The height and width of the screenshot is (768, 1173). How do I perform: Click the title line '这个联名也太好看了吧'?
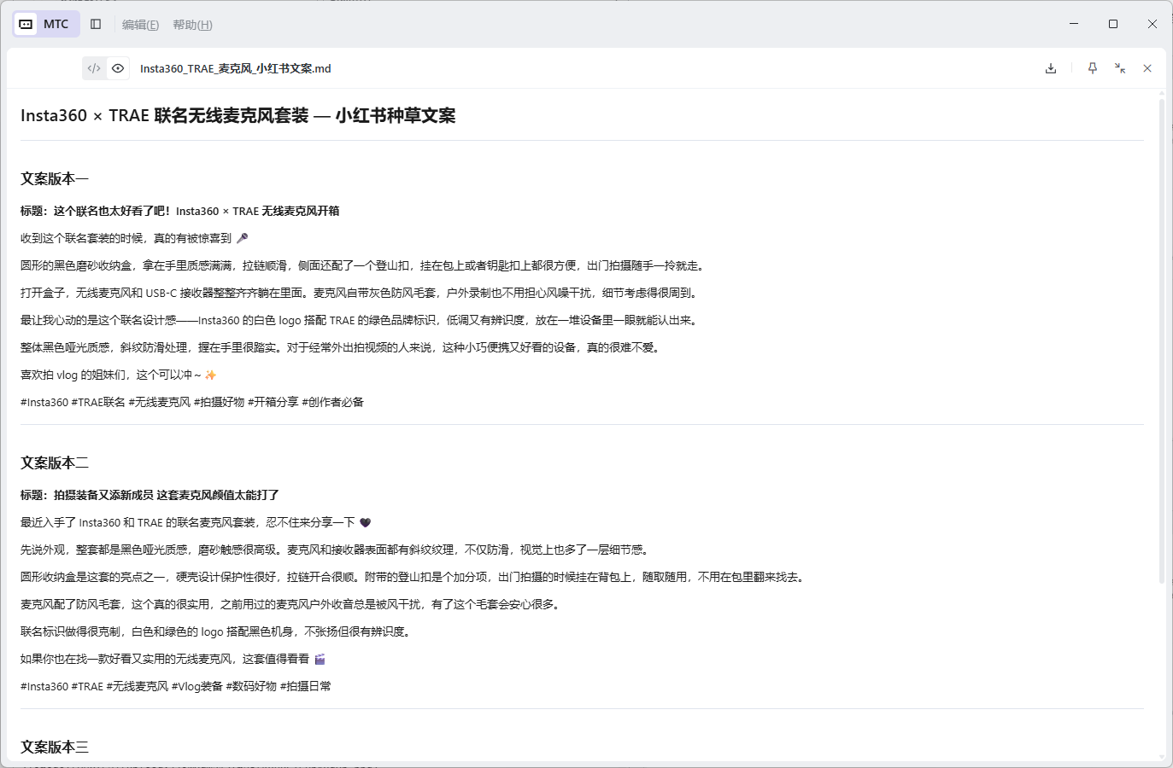coord(179,211)
